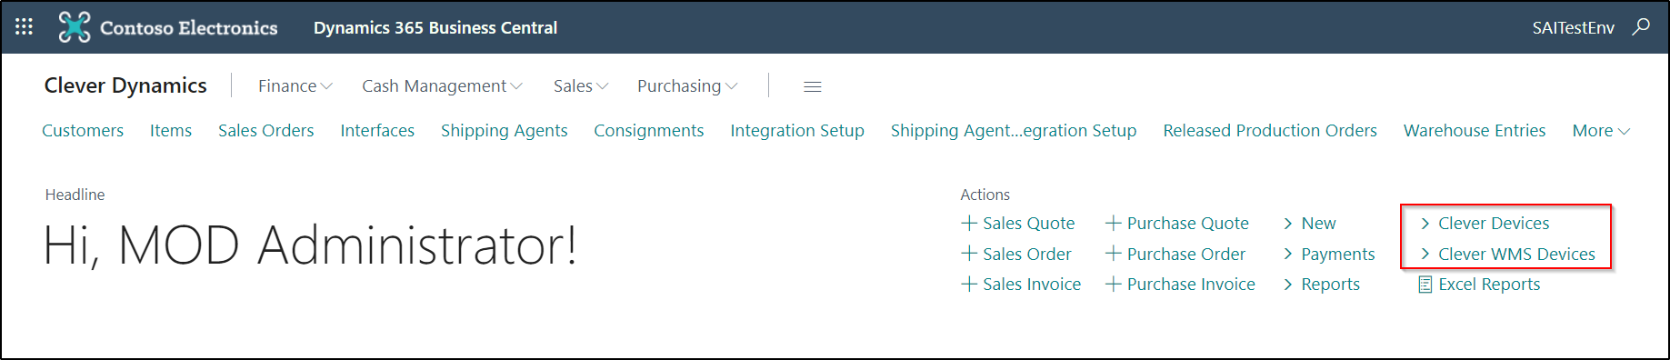Open Excel Reports action
The image size is (1670, 360).
1480,285
